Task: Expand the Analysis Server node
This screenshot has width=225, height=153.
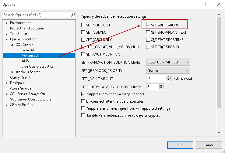Action: coord(12,72)
